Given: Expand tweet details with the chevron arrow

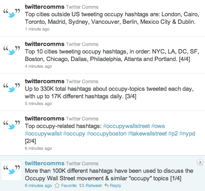Looking at the screenshot, I should [x=200, y=162].
